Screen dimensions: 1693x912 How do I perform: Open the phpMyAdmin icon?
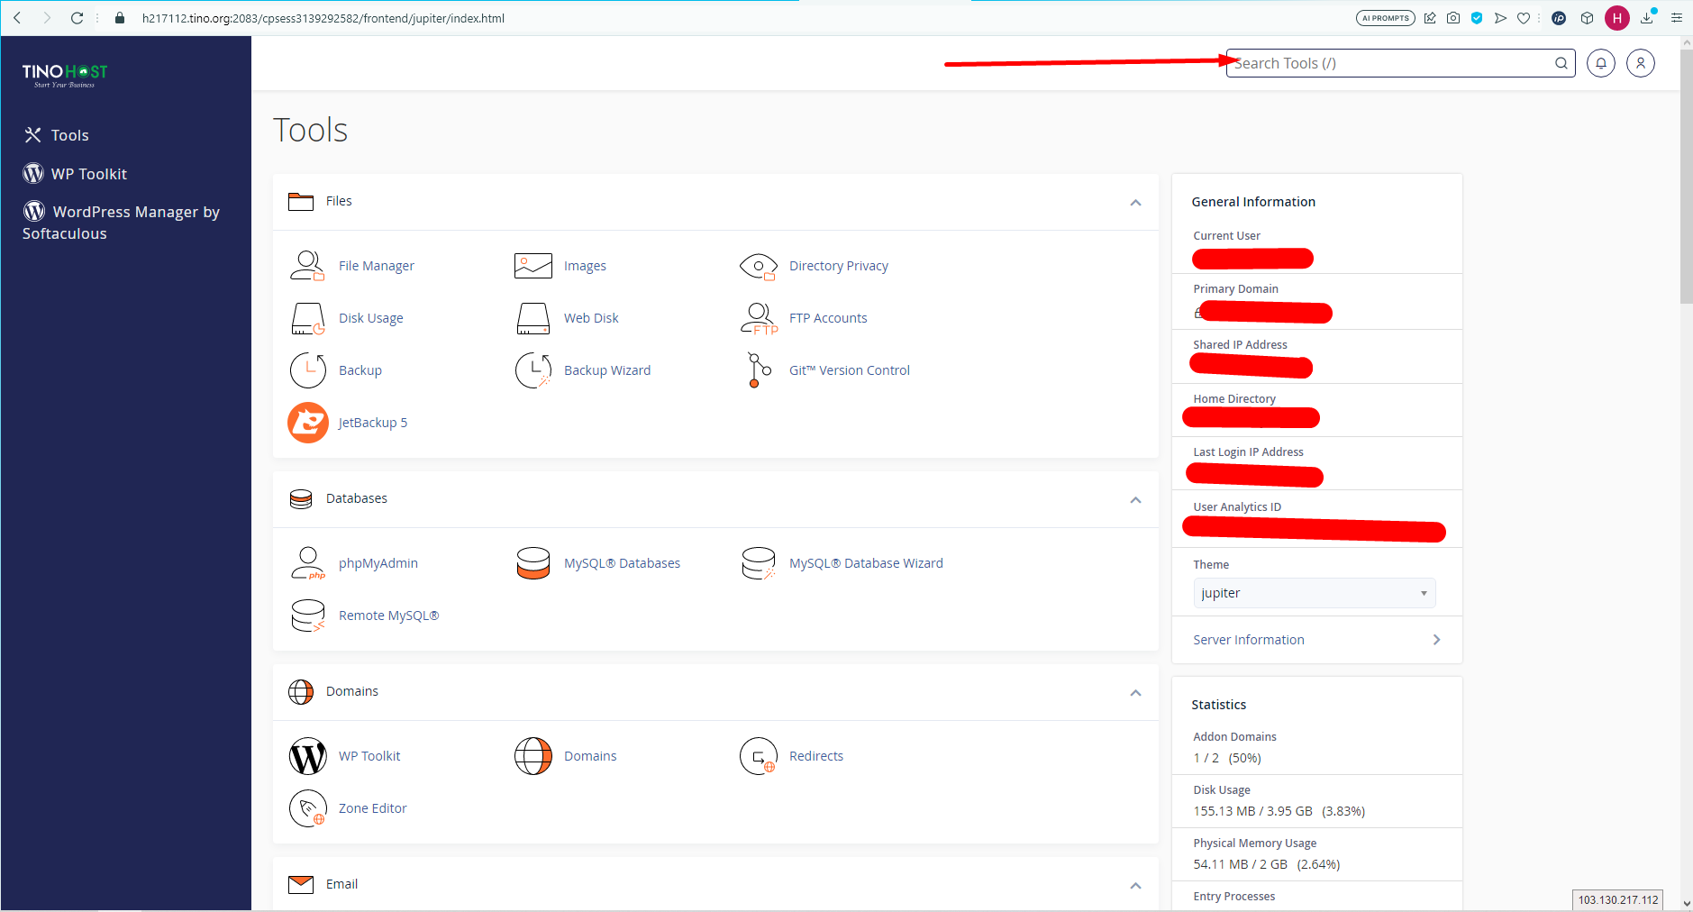[x=307, y=563]
